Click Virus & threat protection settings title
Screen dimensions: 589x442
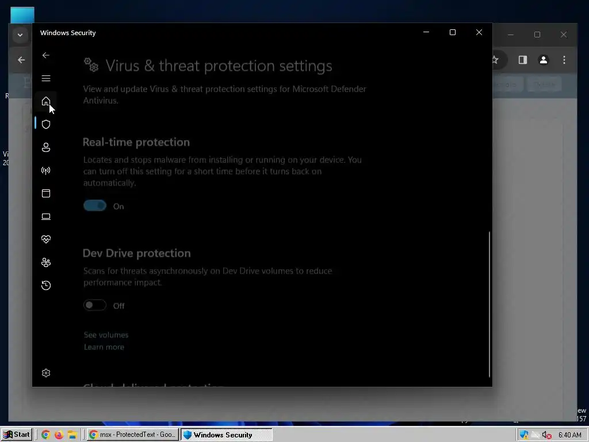[219, 66]
